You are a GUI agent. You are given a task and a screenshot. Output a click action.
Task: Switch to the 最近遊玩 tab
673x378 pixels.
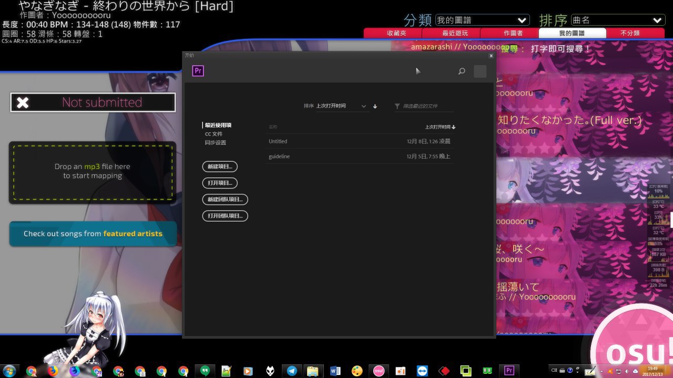coord(455,33)
